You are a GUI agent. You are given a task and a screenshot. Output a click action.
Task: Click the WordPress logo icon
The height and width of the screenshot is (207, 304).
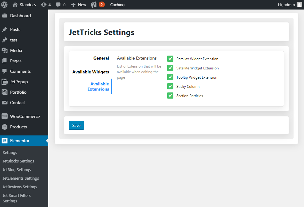pos(4,5)
